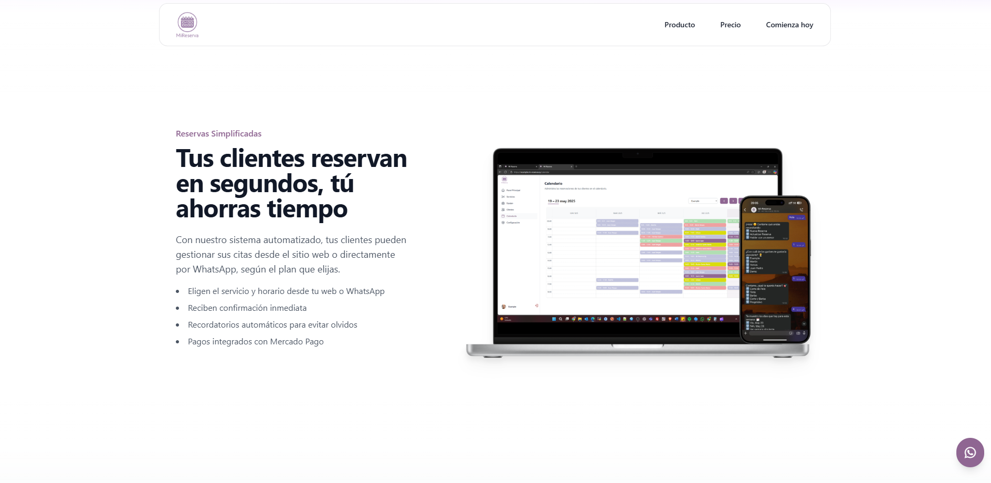Click the red logout icon beside Example user

coord(536,306)
